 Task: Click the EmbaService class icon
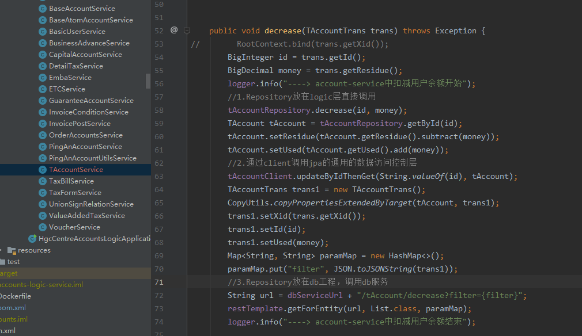click(x=43, y=78)
